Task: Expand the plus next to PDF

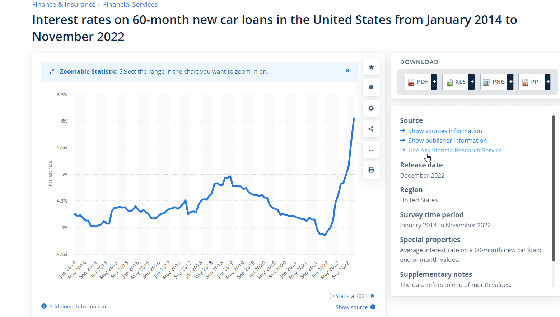Action: (x=434, y=82)
